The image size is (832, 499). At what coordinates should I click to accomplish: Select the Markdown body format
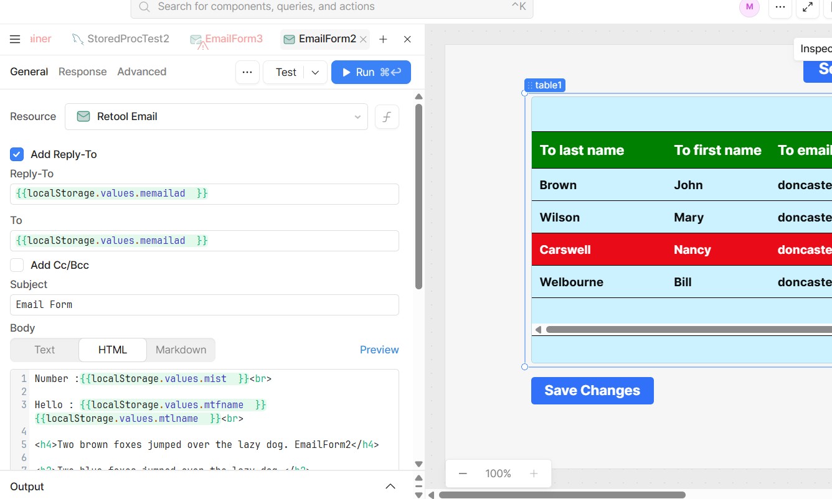pyautogui.click(x=181, y=350)
